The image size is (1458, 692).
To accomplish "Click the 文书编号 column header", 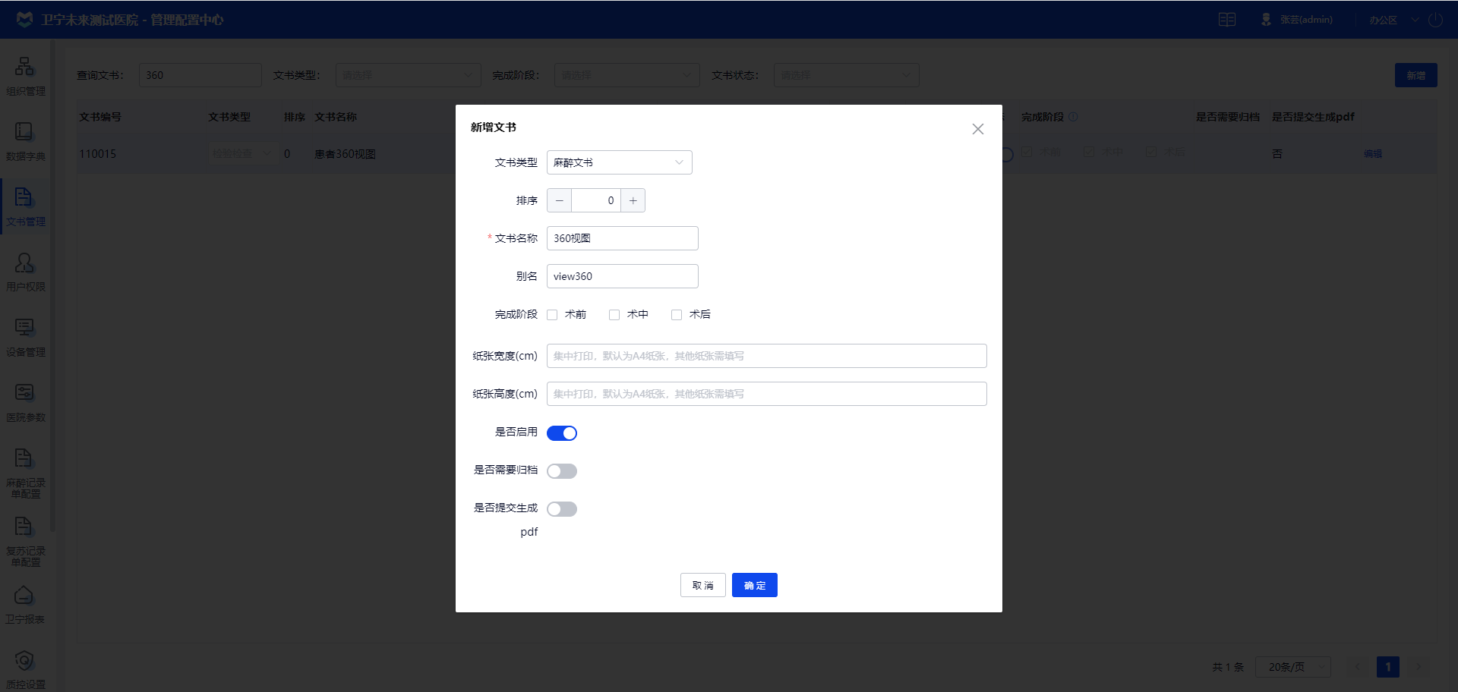I will [100, 117].
